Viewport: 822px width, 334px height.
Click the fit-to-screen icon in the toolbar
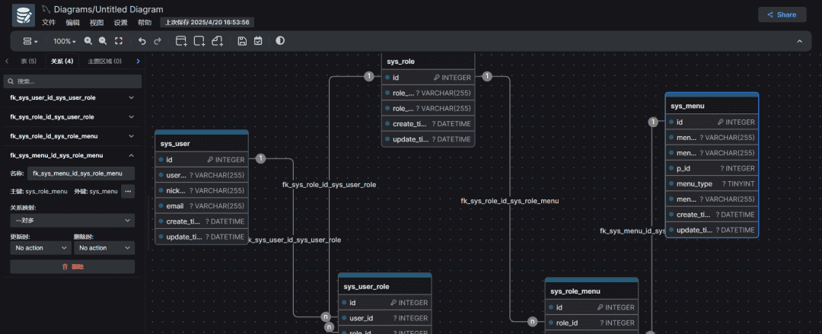coord(118,41)
